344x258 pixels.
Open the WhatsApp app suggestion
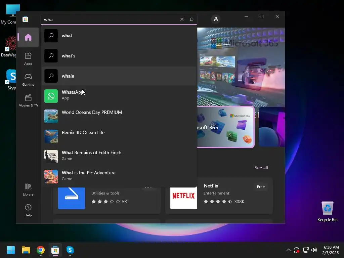tap(119, 96)
